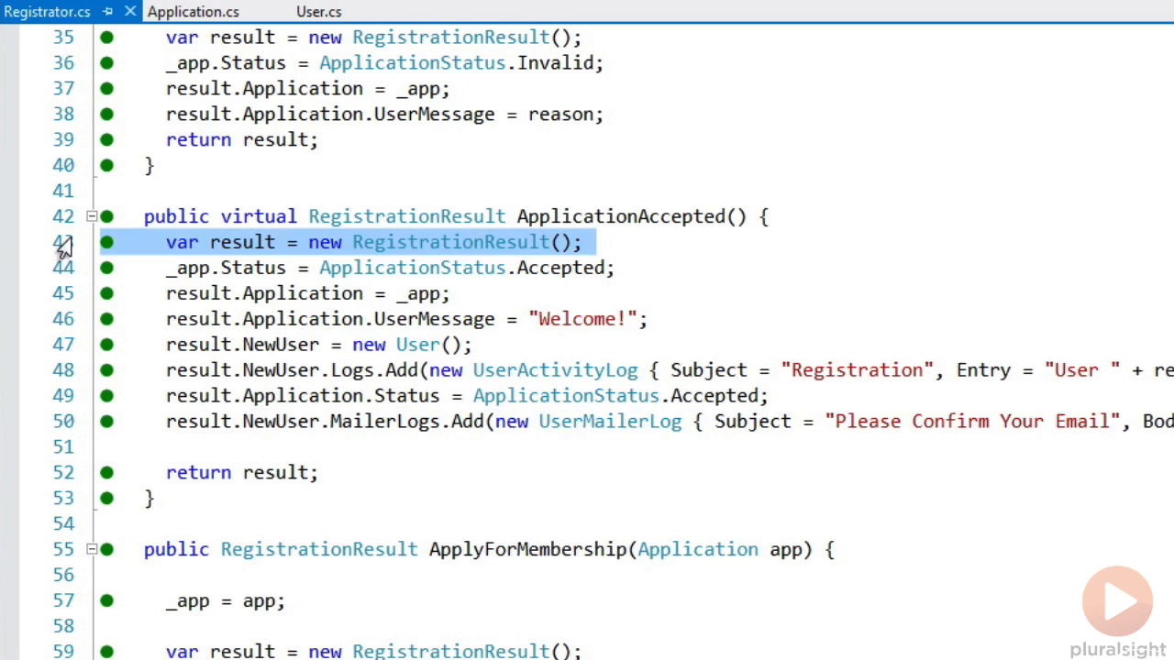Click line number 35 in the gutter
The image size is (1174, 660).
click(63, 38)
